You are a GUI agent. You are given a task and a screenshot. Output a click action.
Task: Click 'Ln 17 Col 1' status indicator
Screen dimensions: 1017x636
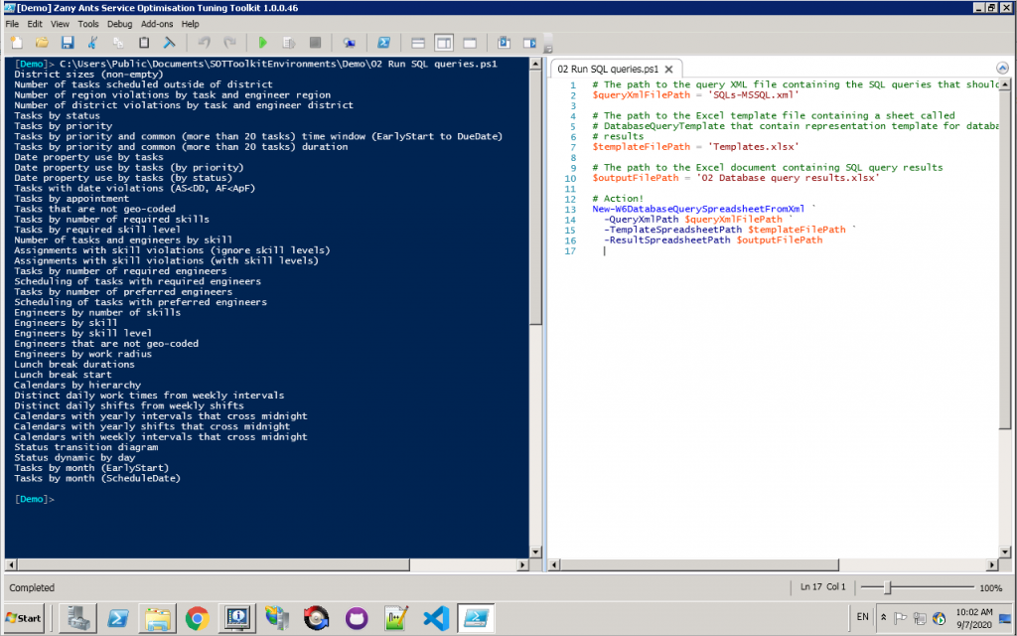click(823, 586)
